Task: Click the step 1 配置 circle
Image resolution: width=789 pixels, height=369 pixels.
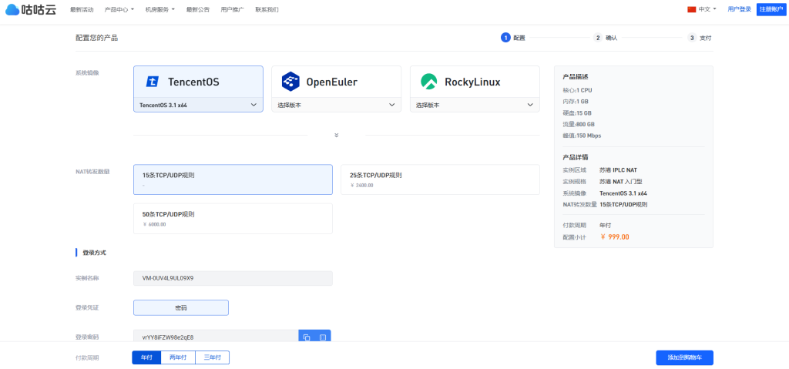Action: [505, 37]
